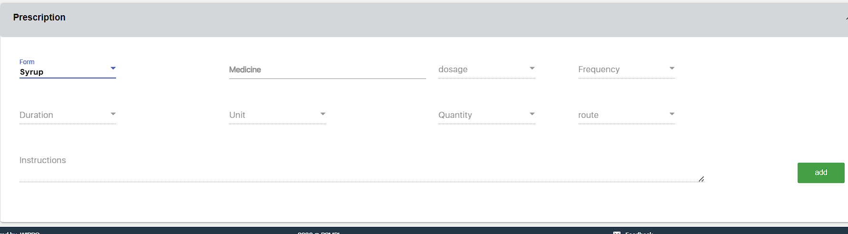Screen dimensions: 848x234
Task: Click the Unit dropdown arrow icon
Action: coord(323,114)
